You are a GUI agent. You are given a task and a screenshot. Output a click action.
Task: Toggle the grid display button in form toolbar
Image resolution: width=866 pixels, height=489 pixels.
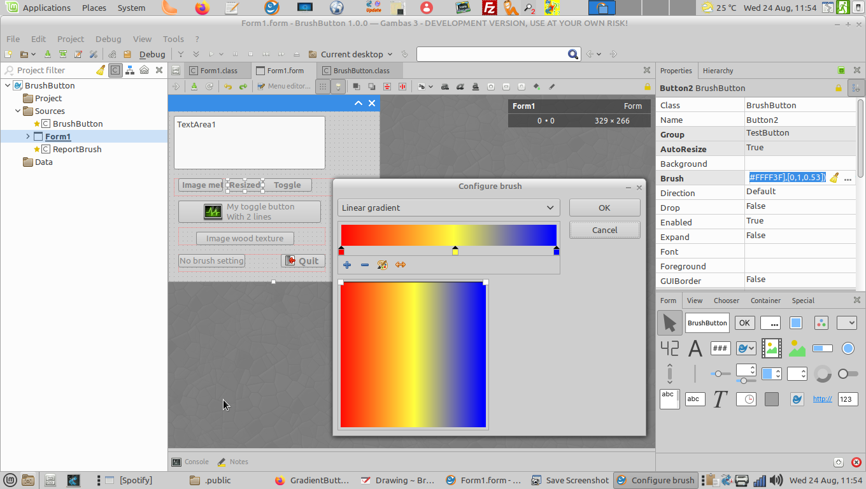tap(323, 87)
